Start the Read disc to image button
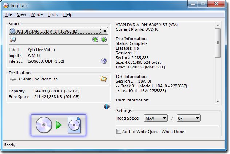This screenshot has width=230, height=154. (58, 125)
